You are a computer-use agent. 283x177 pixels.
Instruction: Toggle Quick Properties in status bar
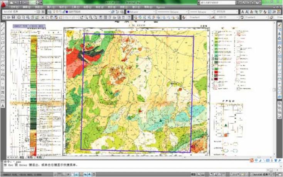click(94, 174)
